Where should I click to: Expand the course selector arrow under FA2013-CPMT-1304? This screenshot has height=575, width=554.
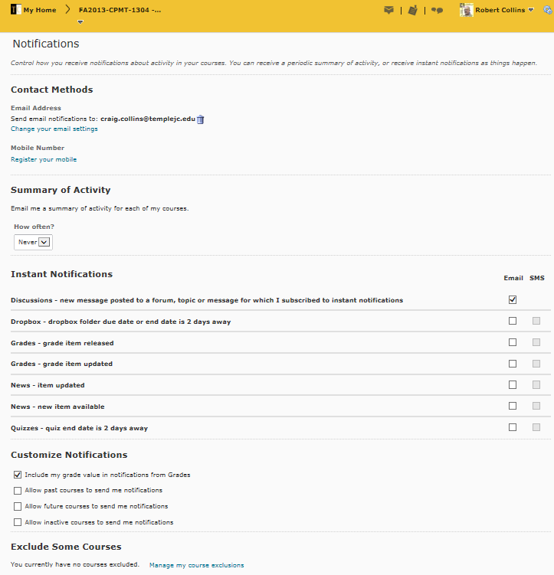[x=80, y=22]
